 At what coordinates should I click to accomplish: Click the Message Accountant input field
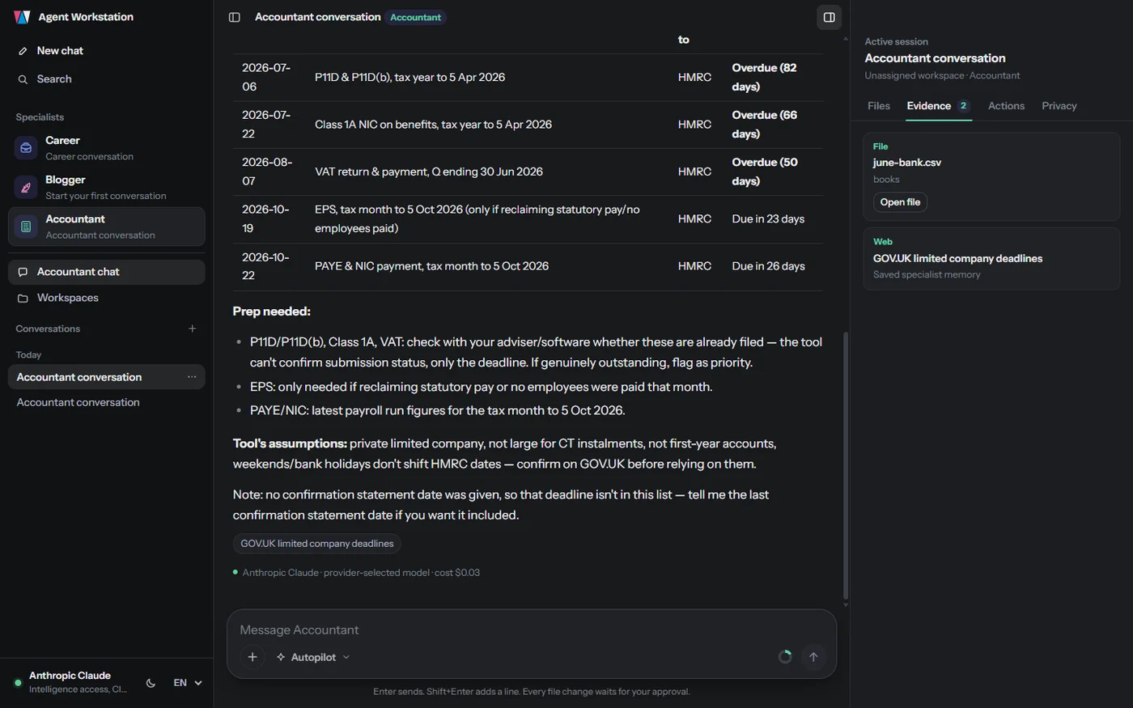click(532, 630)
